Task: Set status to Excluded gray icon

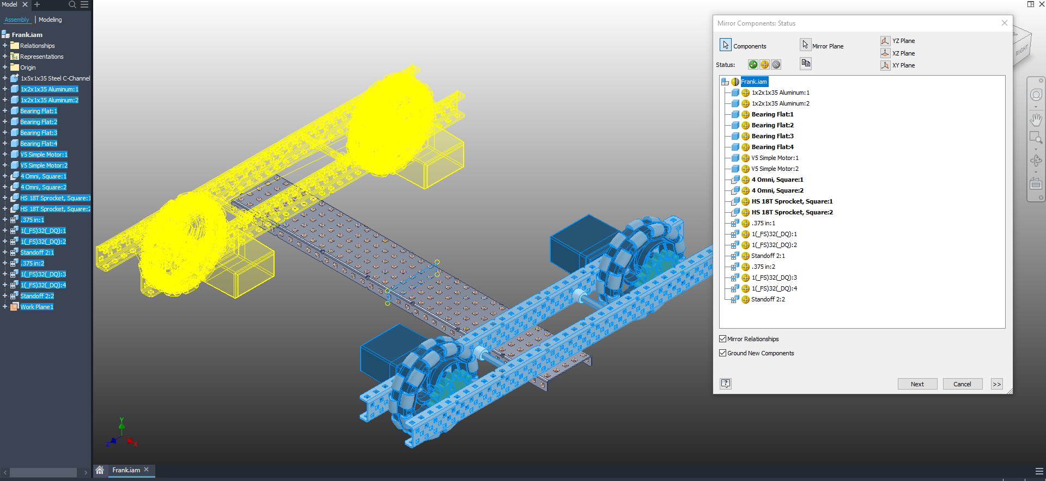Action: point(776,65)
